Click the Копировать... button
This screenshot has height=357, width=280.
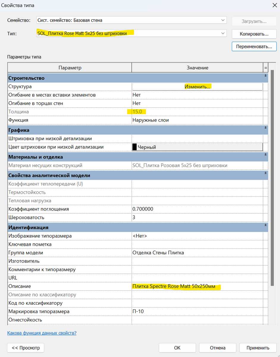(x=254, y=34)
